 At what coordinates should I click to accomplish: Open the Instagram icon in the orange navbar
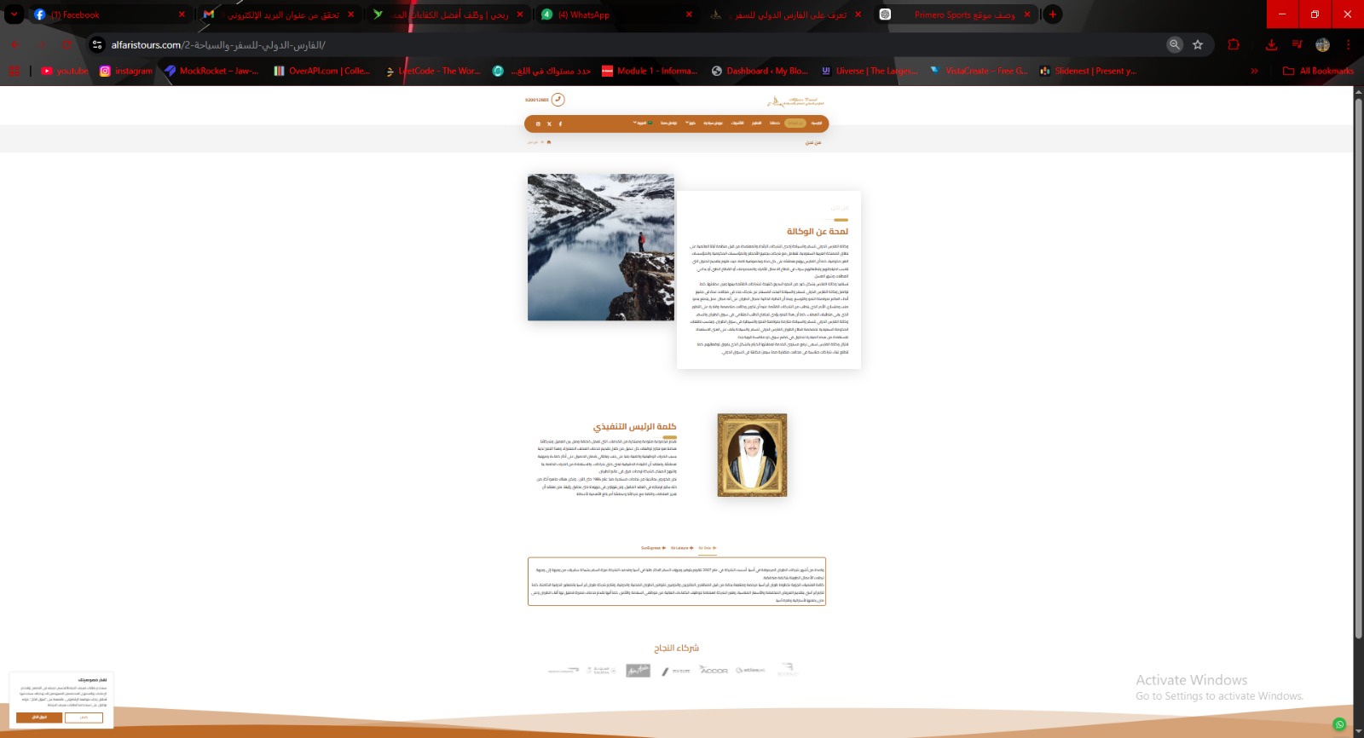(538, 124)
